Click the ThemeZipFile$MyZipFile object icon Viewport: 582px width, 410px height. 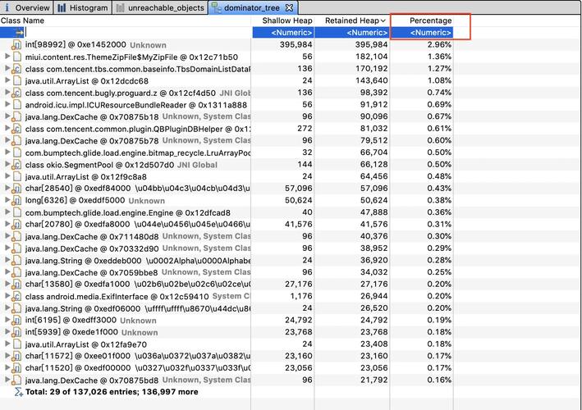[16, 57]
